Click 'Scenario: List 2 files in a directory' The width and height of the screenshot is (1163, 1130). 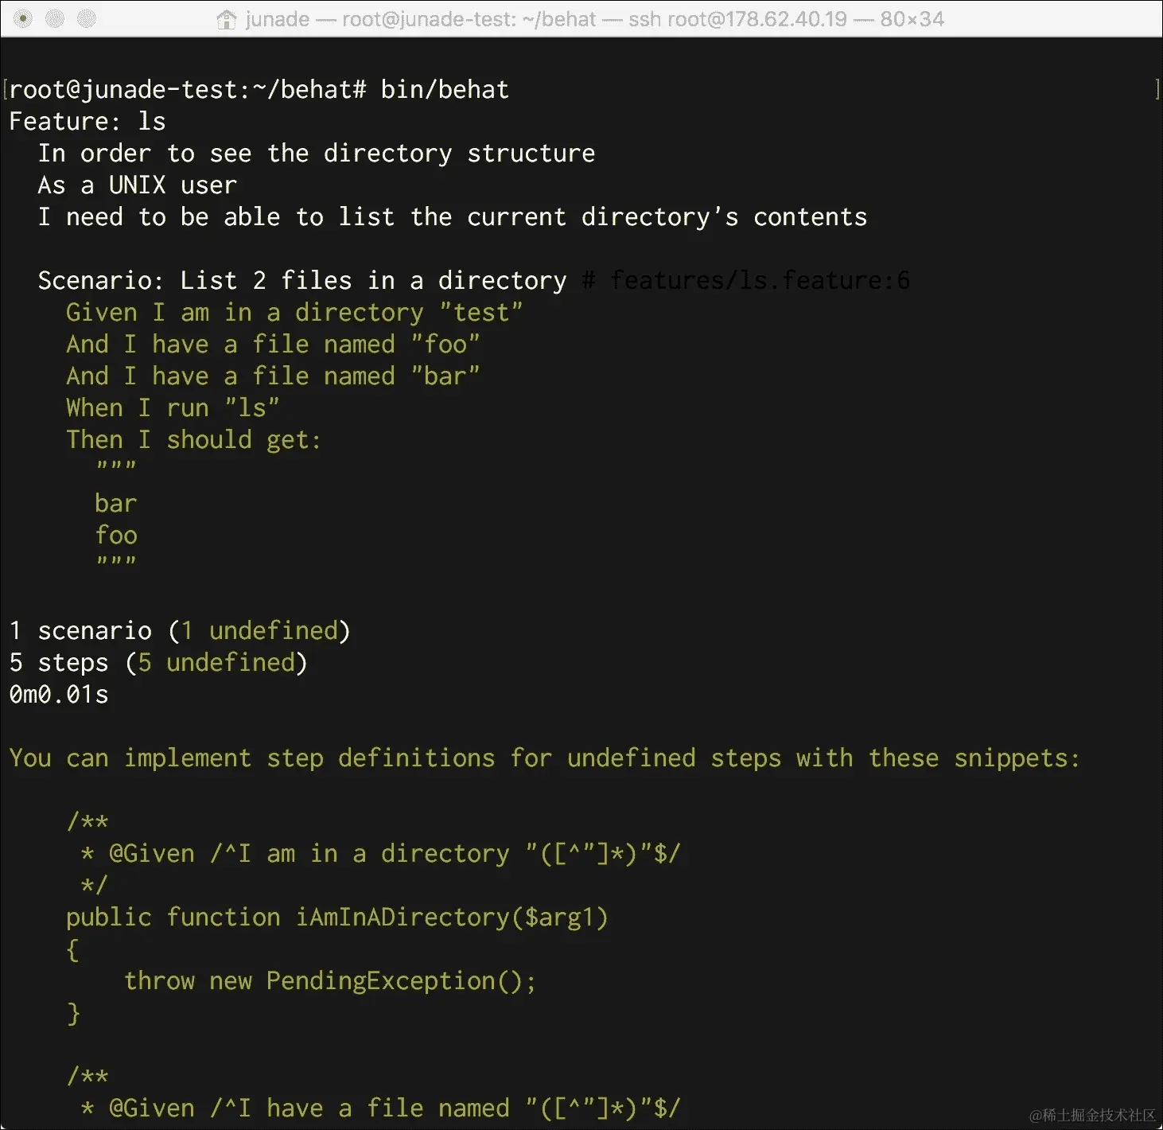tap(302, 280)
